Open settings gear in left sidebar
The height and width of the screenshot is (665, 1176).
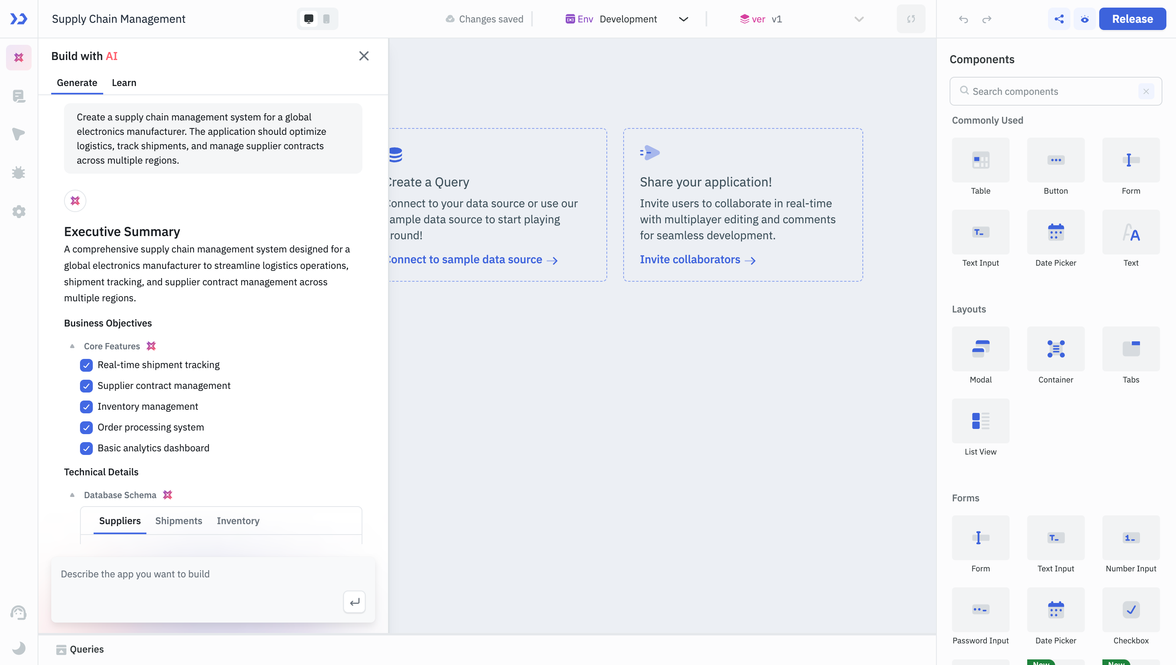pos(19,212)
